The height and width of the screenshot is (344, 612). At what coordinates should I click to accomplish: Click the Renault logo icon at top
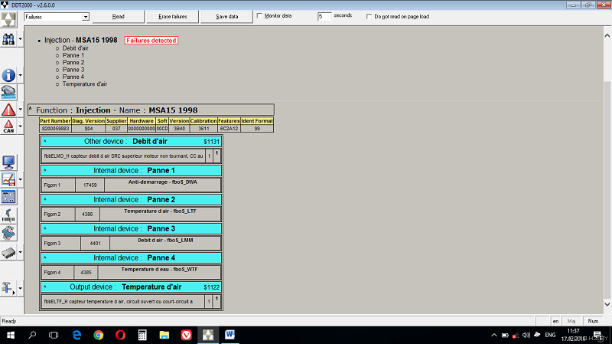pos(8,18)
